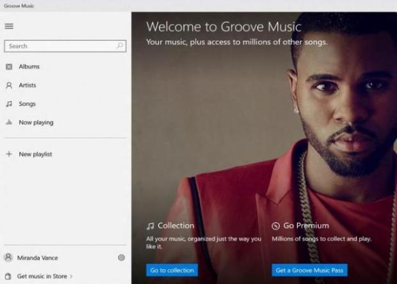Click Miranda Vance's profile avatar icon
Image resolution: width=397 pixels, height=284 pixels.
tap(8, 257)
